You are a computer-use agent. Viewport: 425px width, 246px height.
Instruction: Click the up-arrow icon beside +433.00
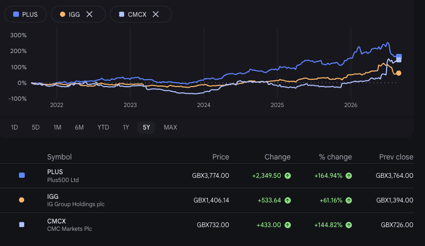288,225
